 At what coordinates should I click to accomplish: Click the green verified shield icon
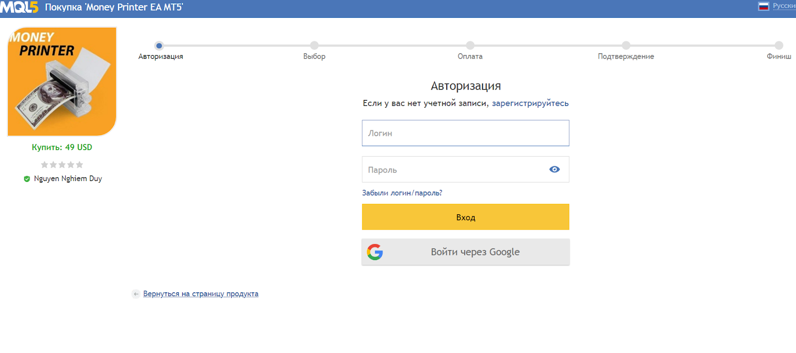pos(27,179)
